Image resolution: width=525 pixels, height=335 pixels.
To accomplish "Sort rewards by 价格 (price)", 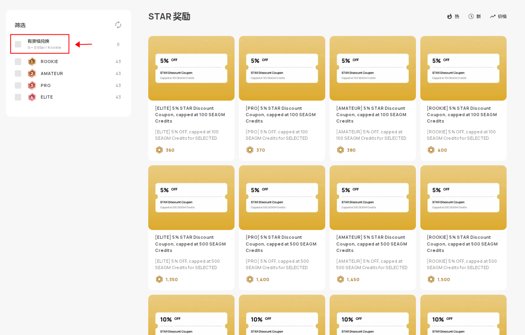I will pos(498,16).
